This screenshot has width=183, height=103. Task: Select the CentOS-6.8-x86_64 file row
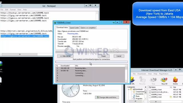[166, 92]
